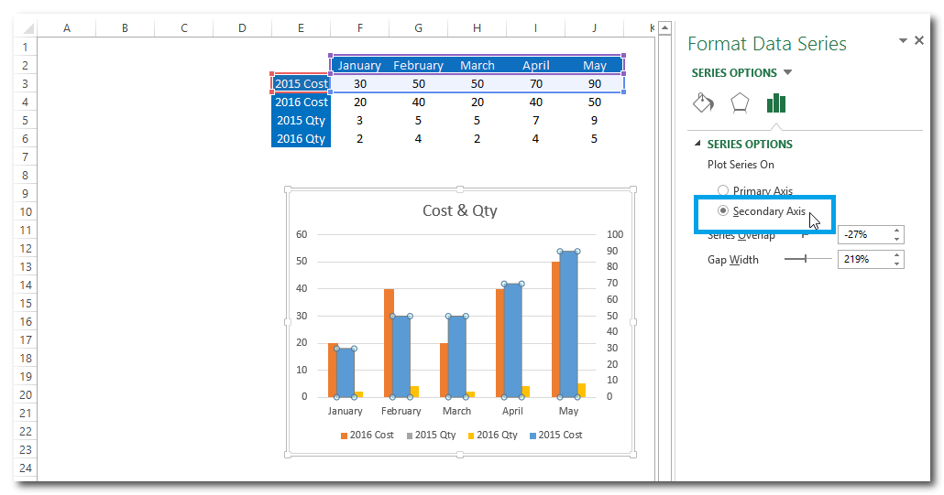Select the Series Options bar chart icon

point(776,102)
